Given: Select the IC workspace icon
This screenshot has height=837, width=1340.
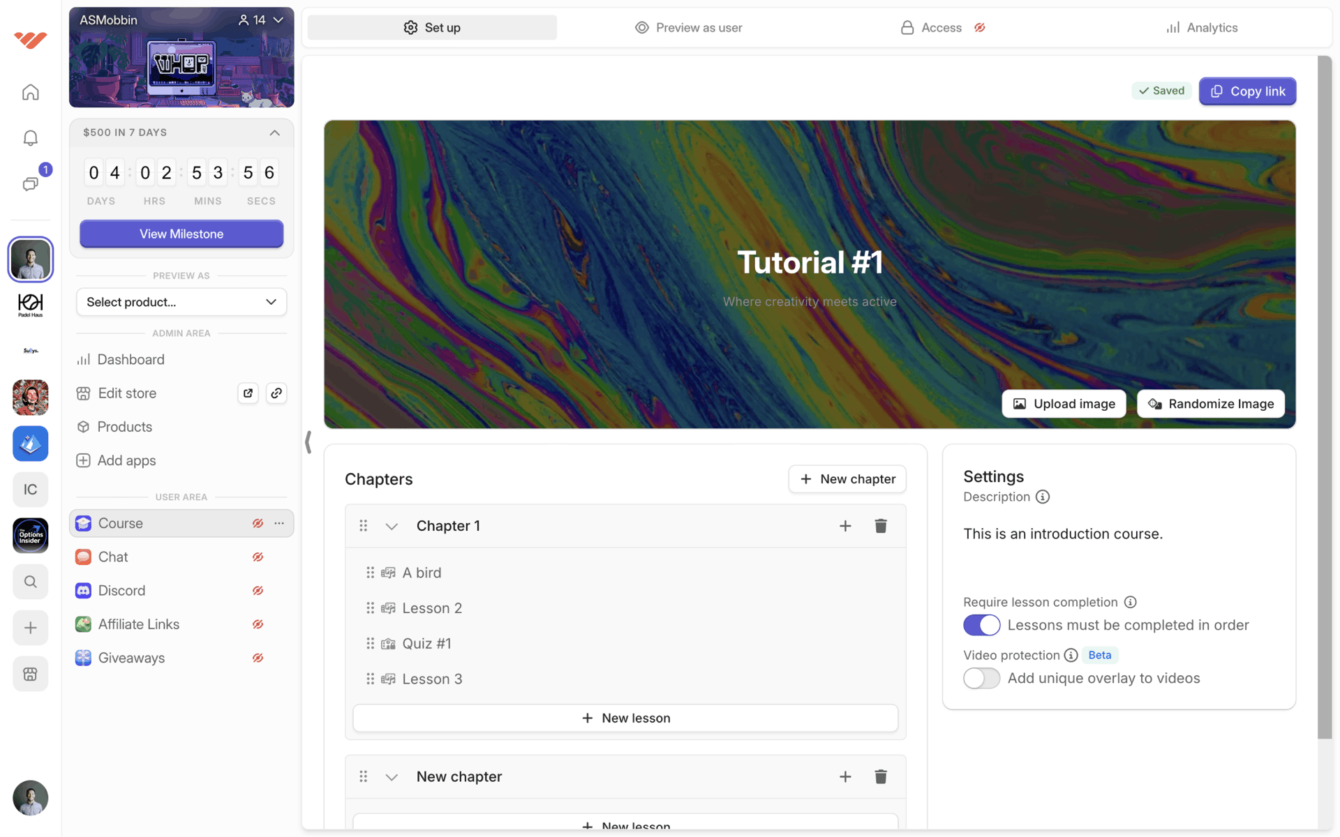Looking at the screenshot, I should coord(30,489).
